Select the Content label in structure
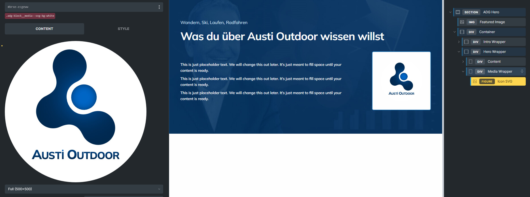 click(494, 62)
